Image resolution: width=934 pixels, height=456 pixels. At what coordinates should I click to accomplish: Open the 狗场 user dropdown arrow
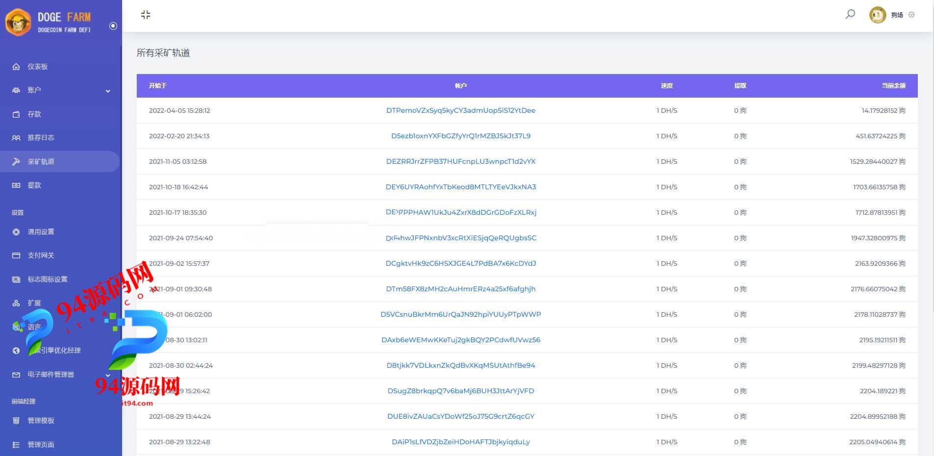pos(911,15)
